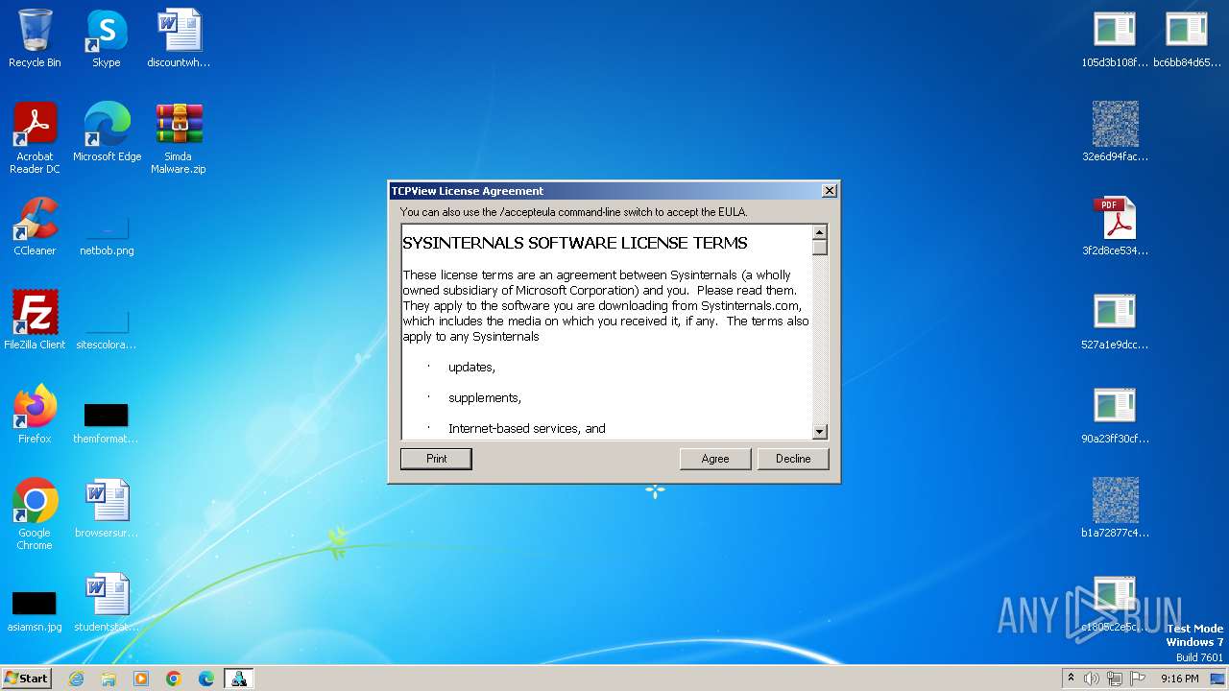Select the 527a1e9dcc... file icon
1229x691 pixels.
[x=1115, y=321]
